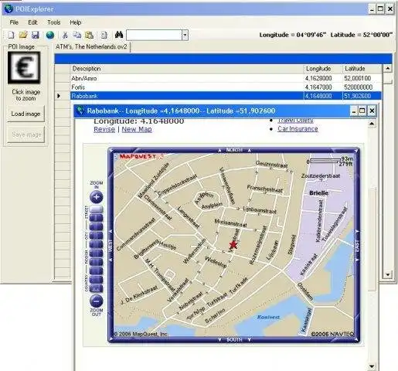Open the Edit menu

(32, 22)
